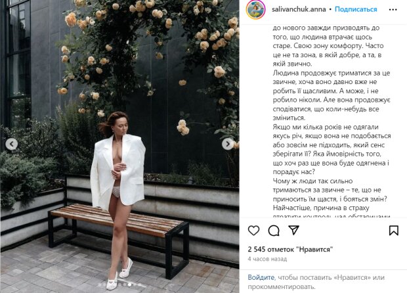
Task: Like the post with the heart icon
Action: (253, 231)
